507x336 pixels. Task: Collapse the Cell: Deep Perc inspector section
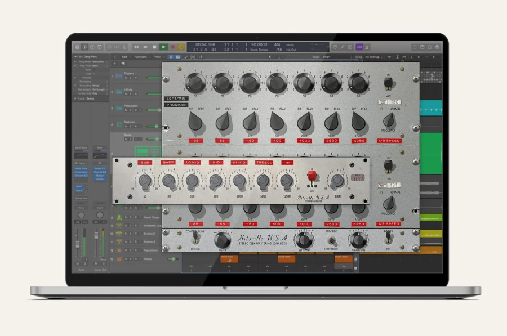click(75, 57)
